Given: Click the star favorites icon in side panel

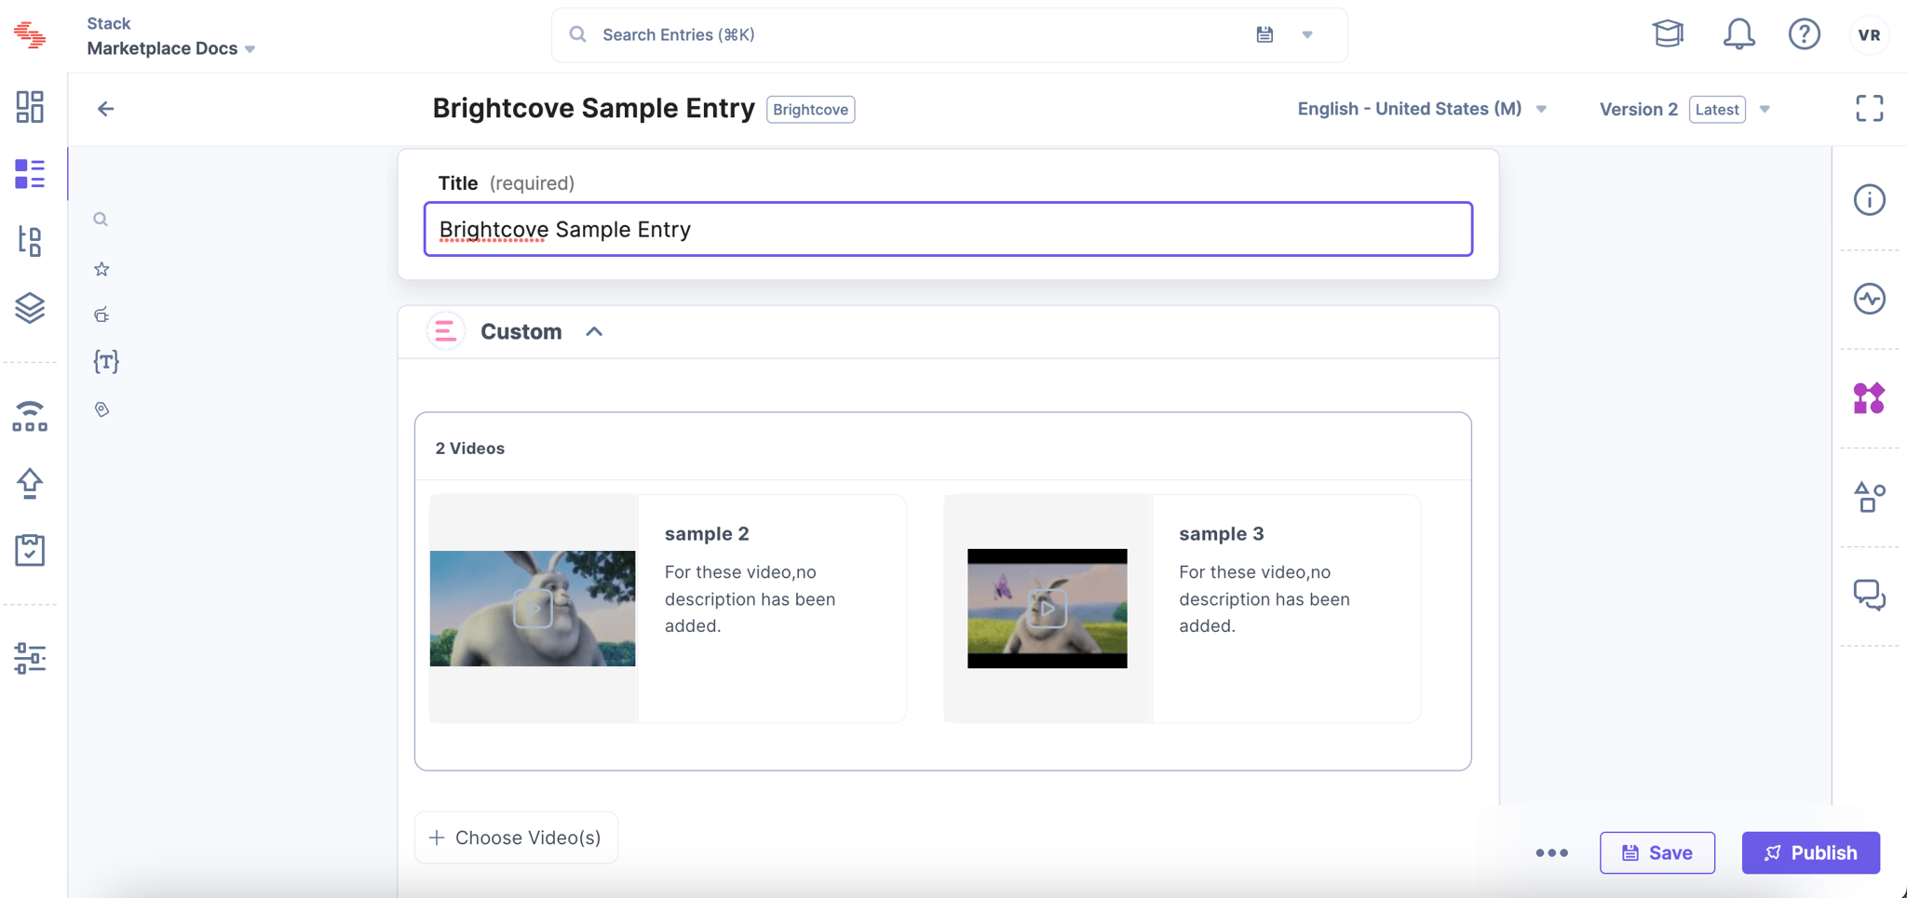Looking at the screenshot, I should pyautogui.click(x=101, y=269).
